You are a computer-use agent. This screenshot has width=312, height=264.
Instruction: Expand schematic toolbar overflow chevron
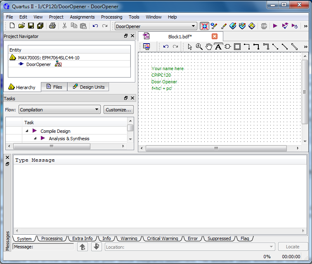coord(306,47)
